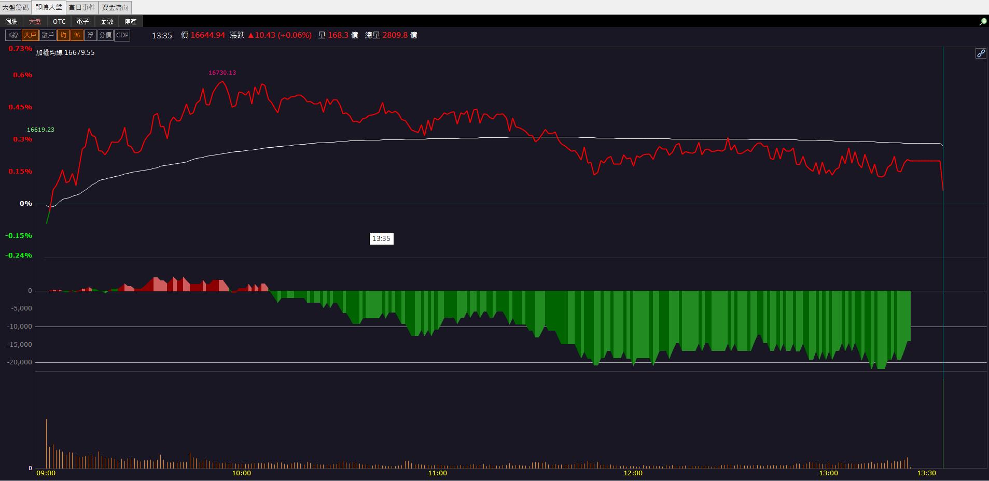Select the 個股 category
The image size is (989, 481).
point(11,21)
